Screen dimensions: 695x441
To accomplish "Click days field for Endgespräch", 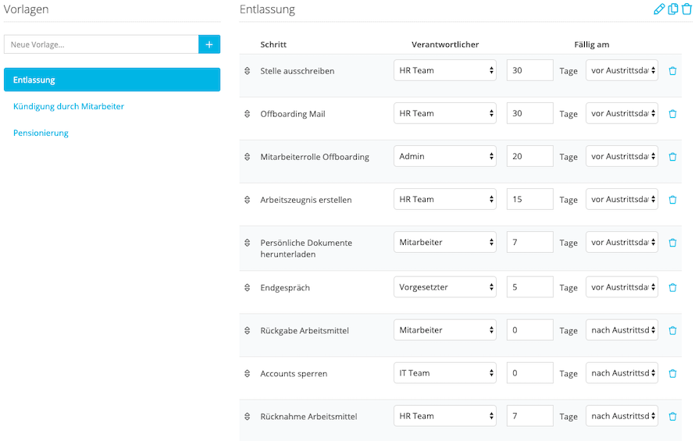I will pos(530,287).
